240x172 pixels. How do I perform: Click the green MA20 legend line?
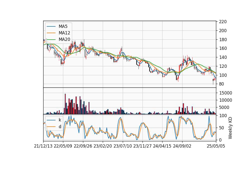click(x=51, y=40)
